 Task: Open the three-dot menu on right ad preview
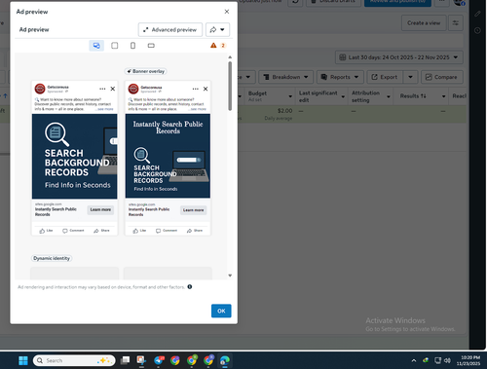coord(195,89)
